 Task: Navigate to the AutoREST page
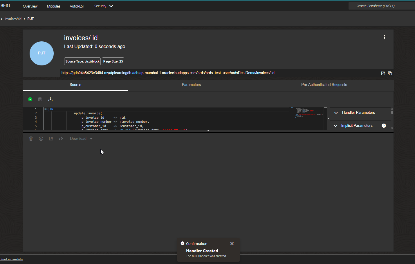[x=77, y=6]
